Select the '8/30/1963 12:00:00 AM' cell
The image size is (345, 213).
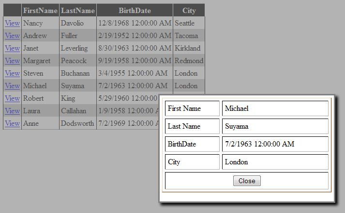pos(135,48)
